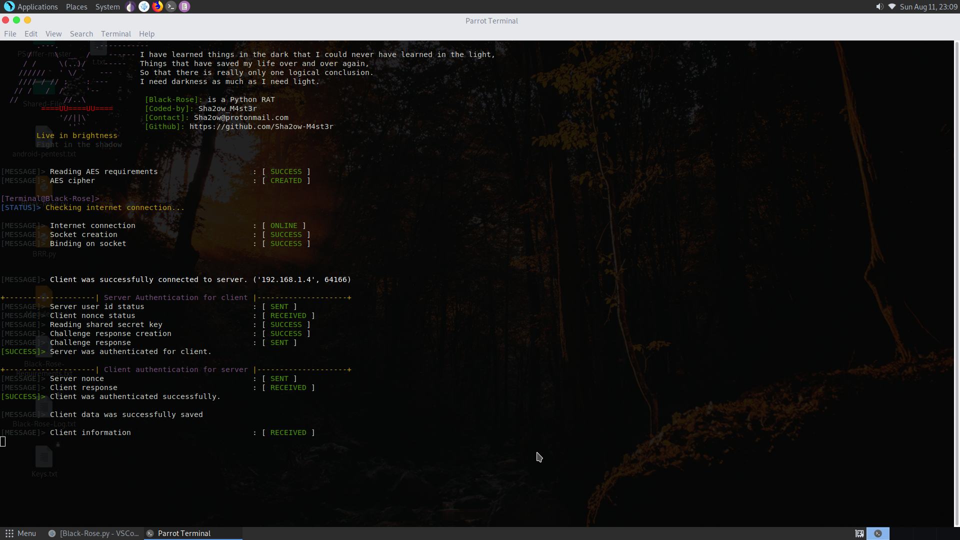Viewport: 960px width, 540px height.
Task: Follow the Sha2ow-M4st3r GitHub link
Action: click(x=261, y=126)
